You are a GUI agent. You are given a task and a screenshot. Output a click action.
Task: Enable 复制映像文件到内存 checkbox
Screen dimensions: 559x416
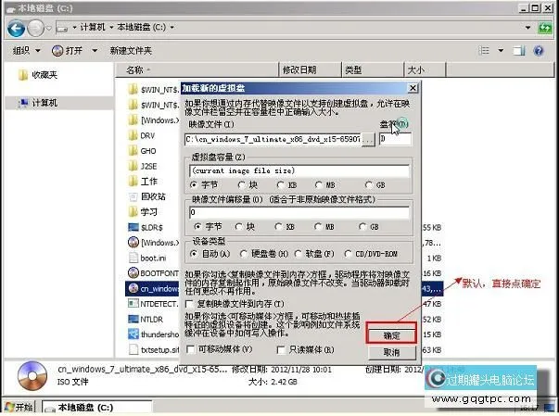pos(190,304)
